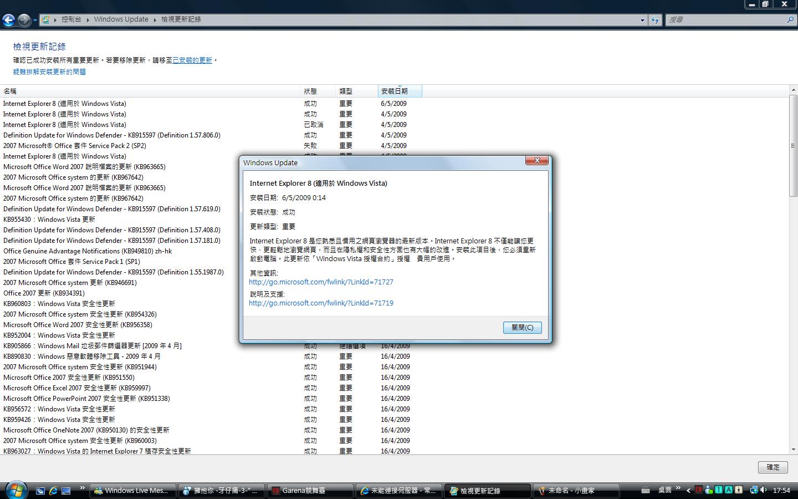Image resolution: width=798 pixels, height=499 pixels.
Task: Launch Internet Explorer from quick launch
Action: (x=53, y=491)
